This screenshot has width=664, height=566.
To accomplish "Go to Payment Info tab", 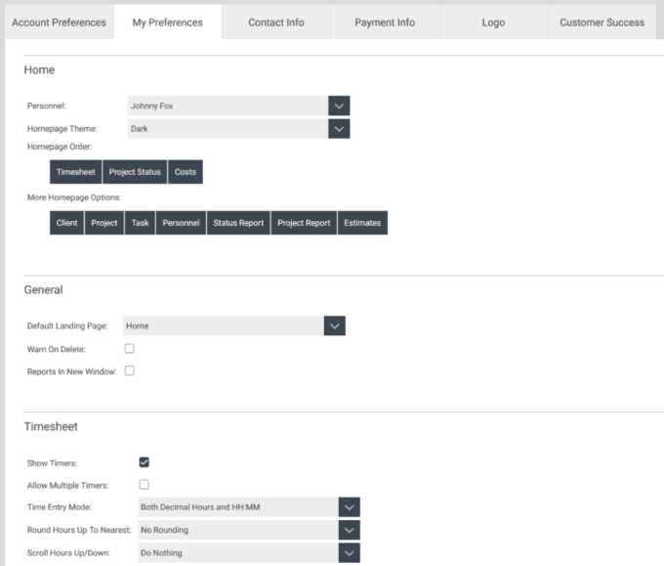I will point(385,22).
